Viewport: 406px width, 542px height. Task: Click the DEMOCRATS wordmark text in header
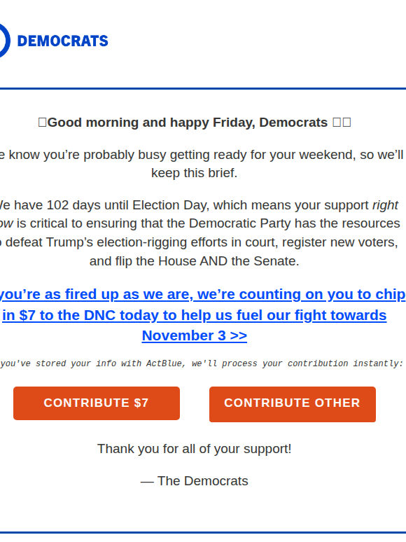pyautogui.click(x=62, y=41)
